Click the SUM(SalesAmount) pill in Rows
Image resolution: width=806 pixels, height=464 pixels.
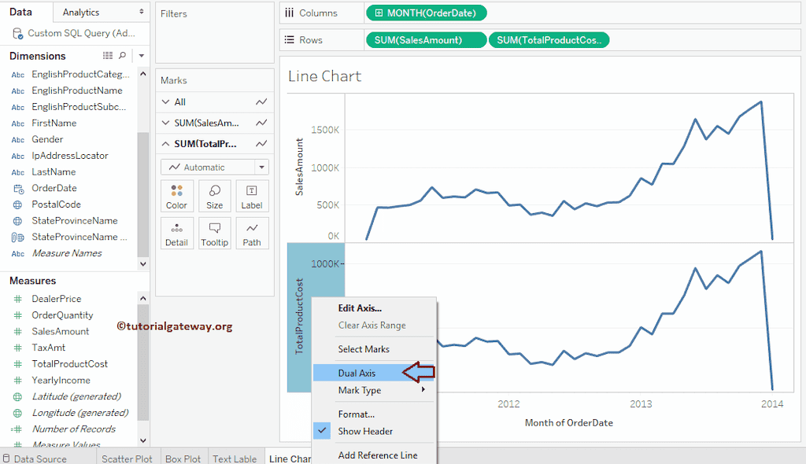pyautogui.click(x=426, y=40)
